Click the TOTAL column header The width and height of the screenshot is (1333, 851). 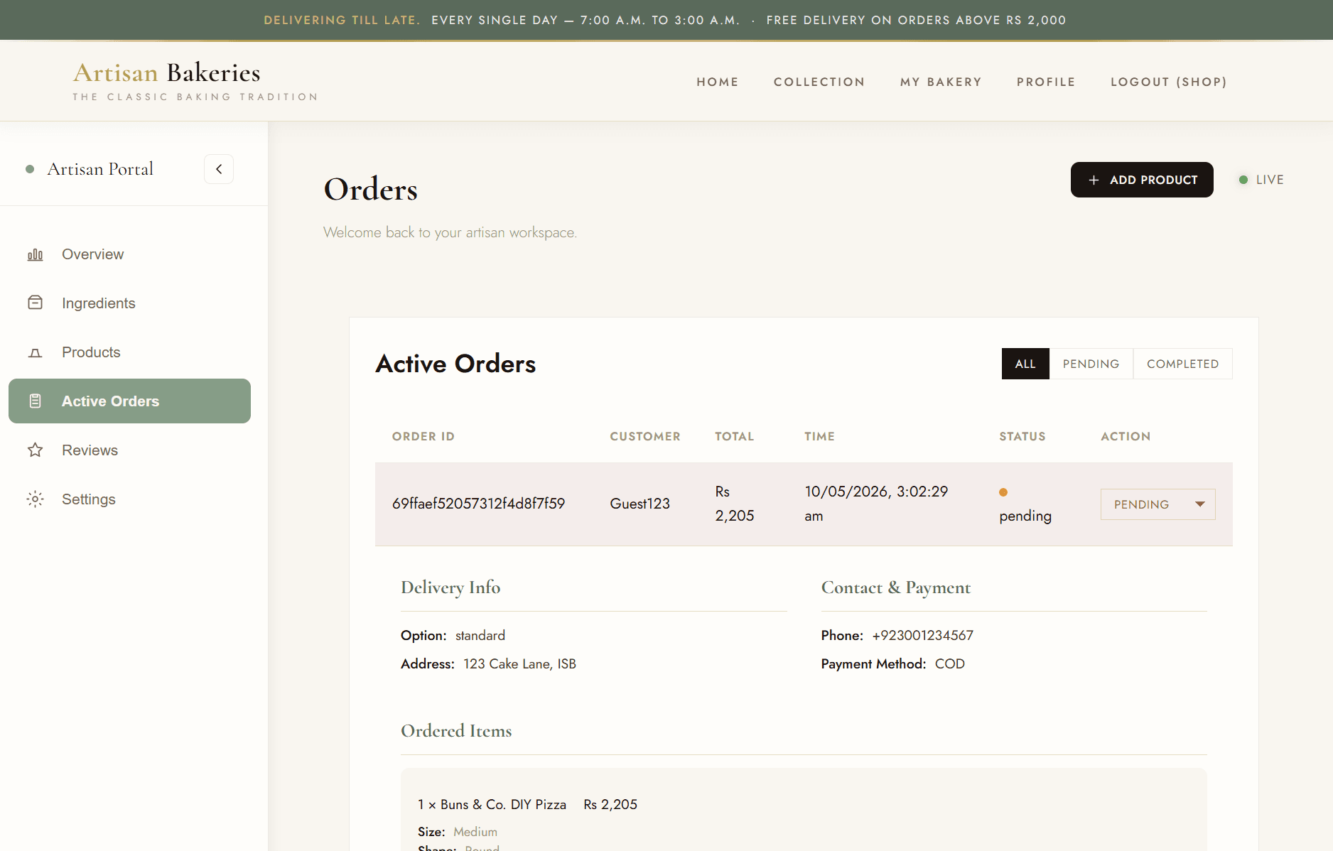tap(734, 436)
